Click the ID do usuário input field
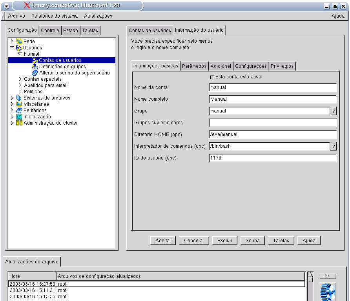 coord(273,158)
